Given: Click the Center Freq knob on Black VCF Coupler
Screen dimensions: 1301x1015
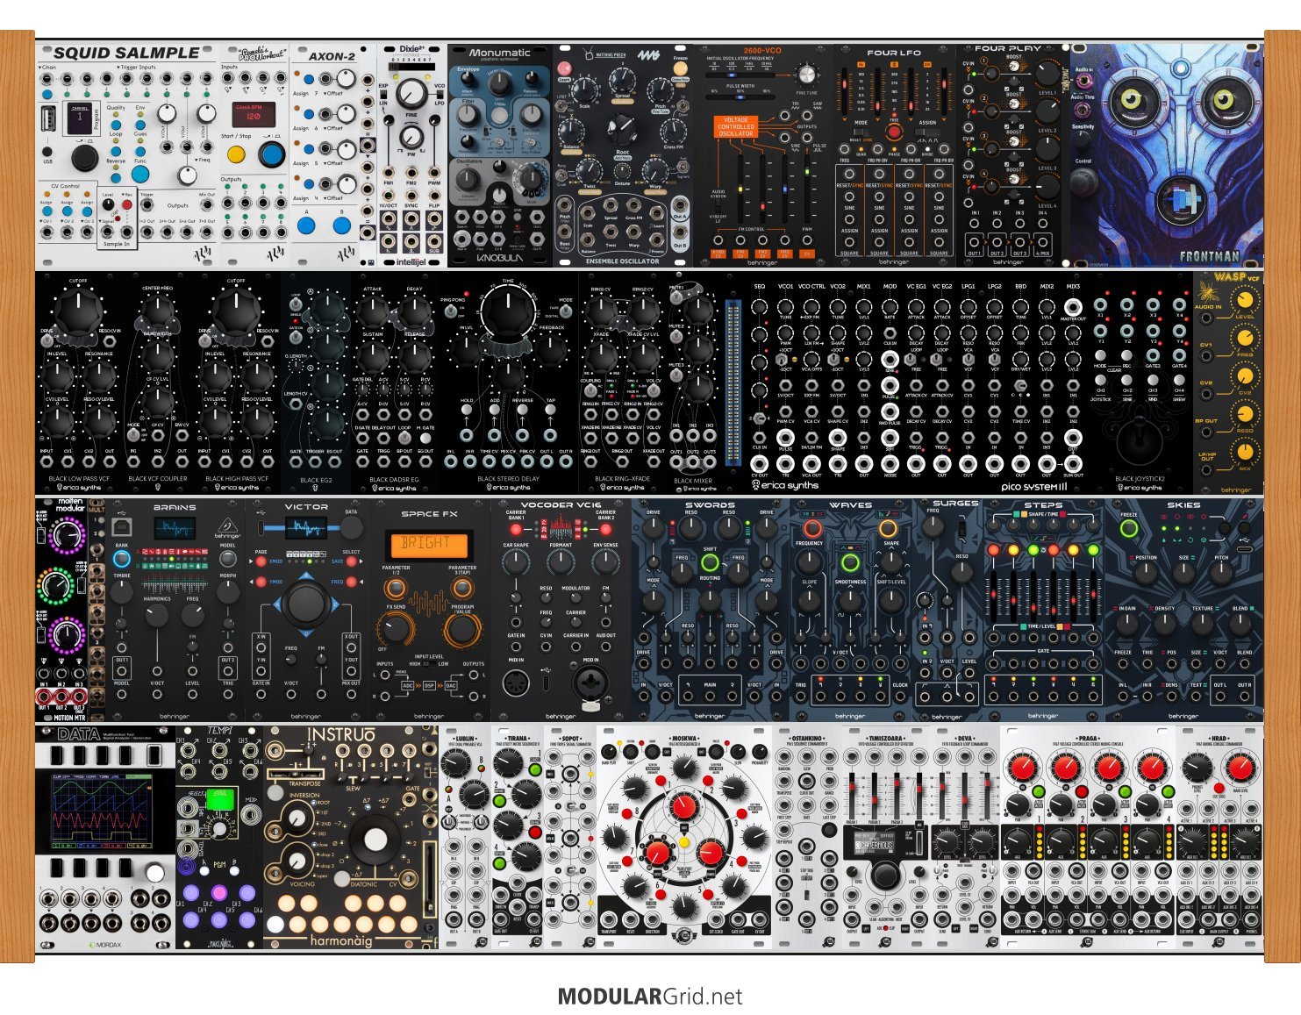Looking at the screenshot, I should coord(158,311).
